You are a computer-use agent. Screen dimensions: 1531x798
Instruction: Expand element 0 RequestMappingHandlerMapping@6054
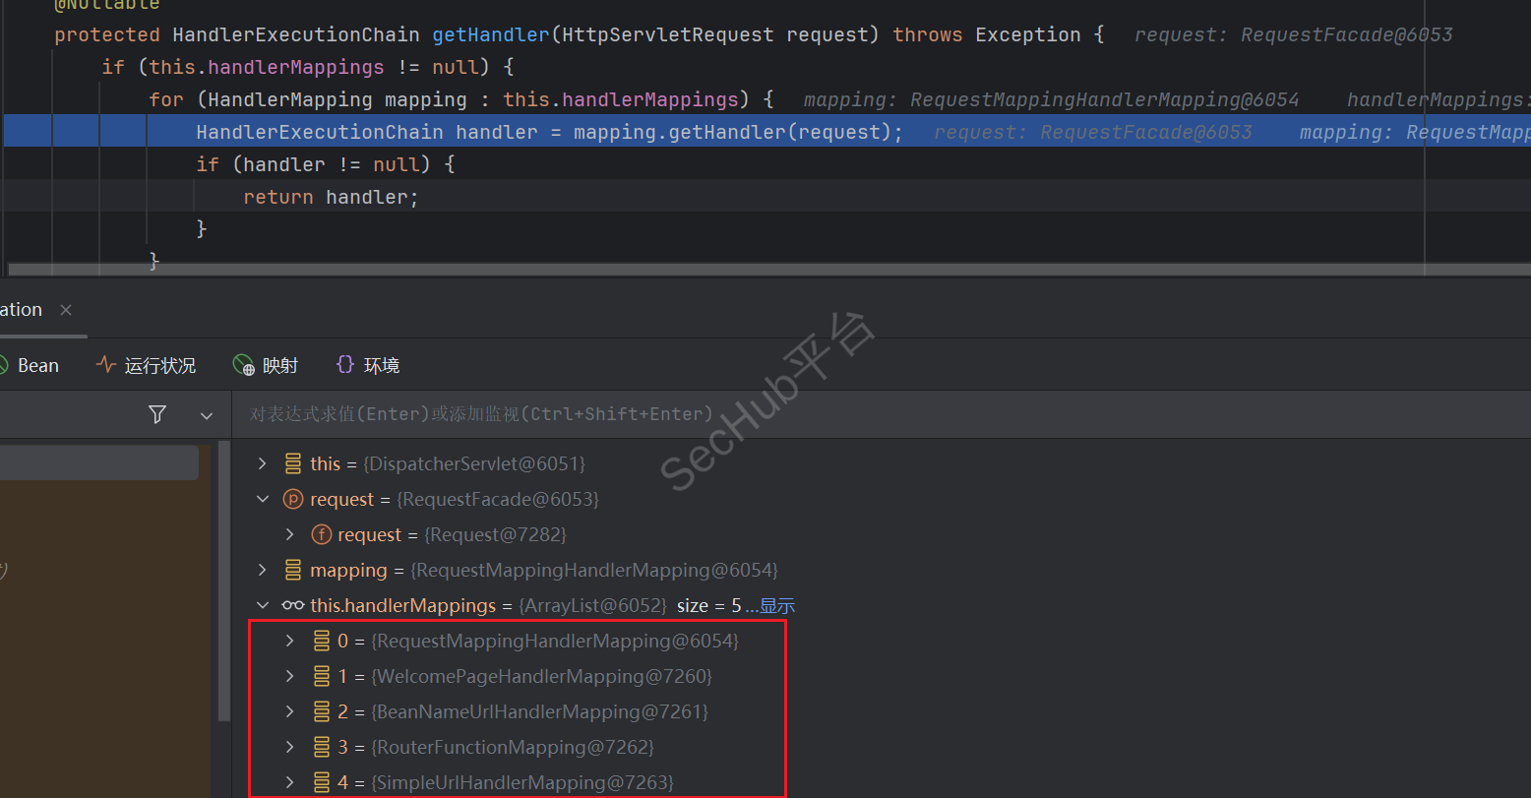(x=289, y=642)
